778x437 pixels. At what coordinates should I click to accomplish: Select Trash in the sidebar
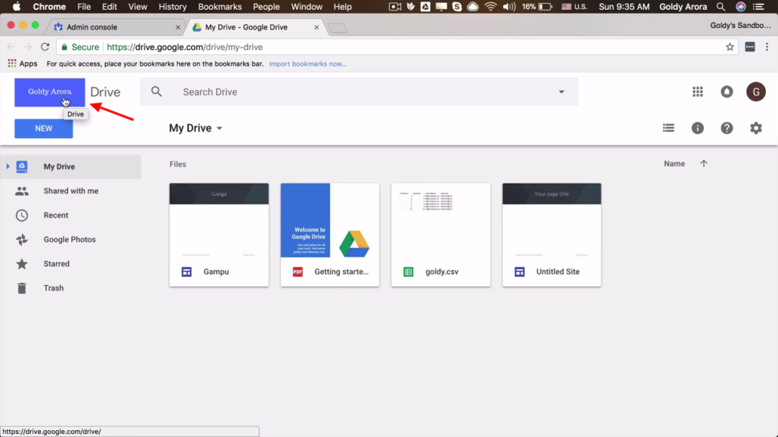pyautogui.click(x=53, y=288)
